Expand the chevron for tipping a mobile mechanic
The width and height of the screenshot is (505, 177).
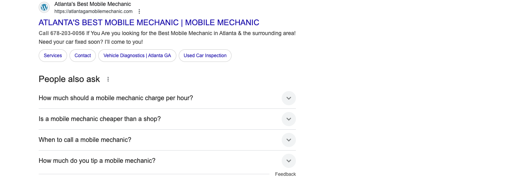289,161
